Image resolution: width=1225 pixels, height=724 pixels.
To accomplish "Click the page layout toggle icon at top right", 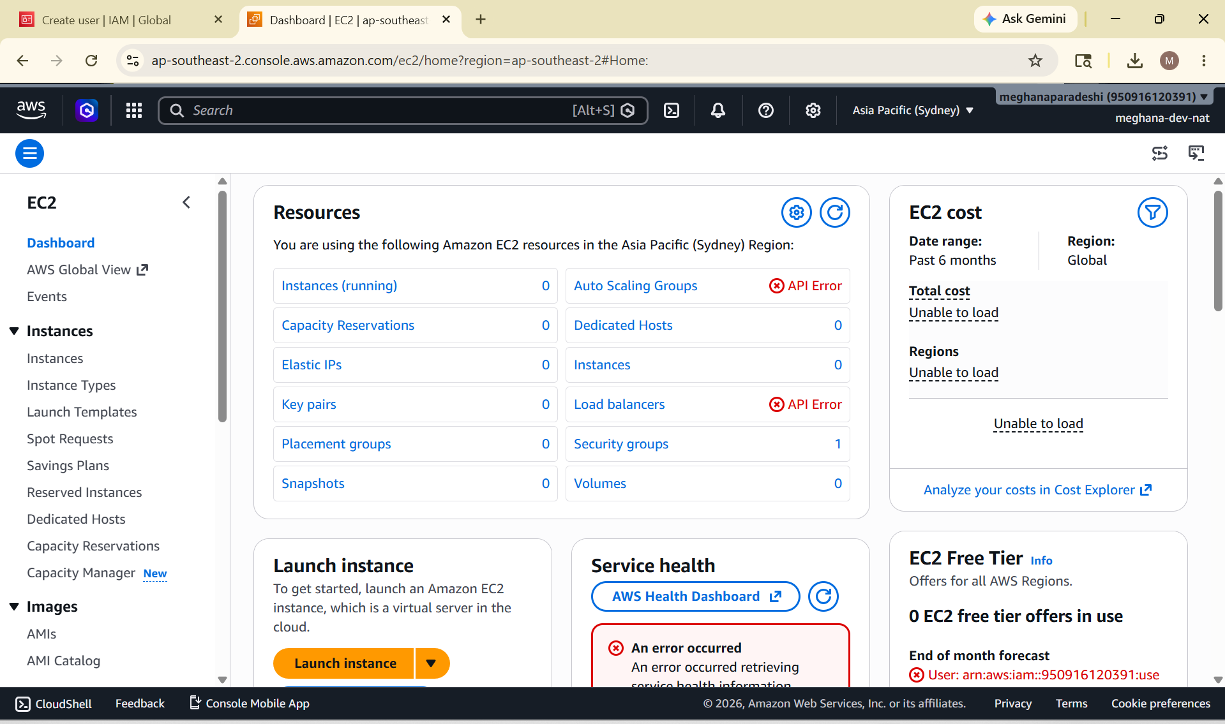I will point(1160,153).
